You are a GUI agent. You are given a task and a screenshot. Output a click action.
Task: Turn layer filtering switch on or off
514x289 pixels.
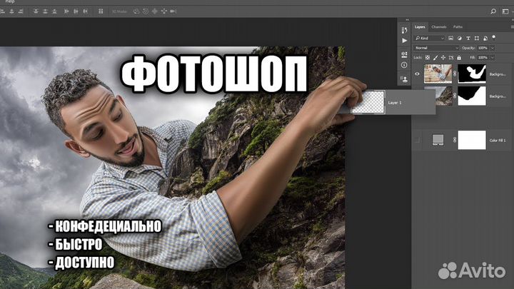[494, 37]
